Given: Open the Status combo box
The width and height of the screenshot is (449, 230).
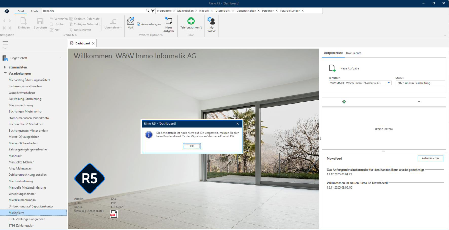Looking at the screenshot, I should tap(421, 83).
